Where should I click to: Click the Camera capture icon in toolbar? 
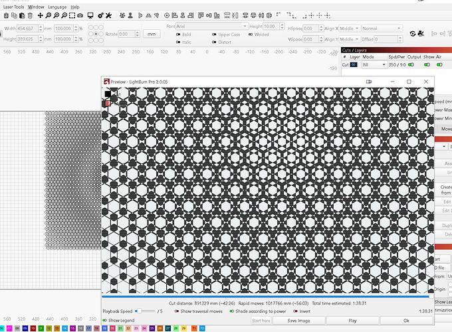80,15
